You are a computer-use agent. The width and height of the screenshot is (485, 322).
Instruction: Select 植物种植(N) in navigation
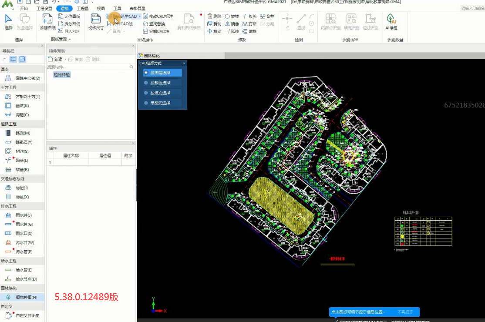click(x=22, y=297)
